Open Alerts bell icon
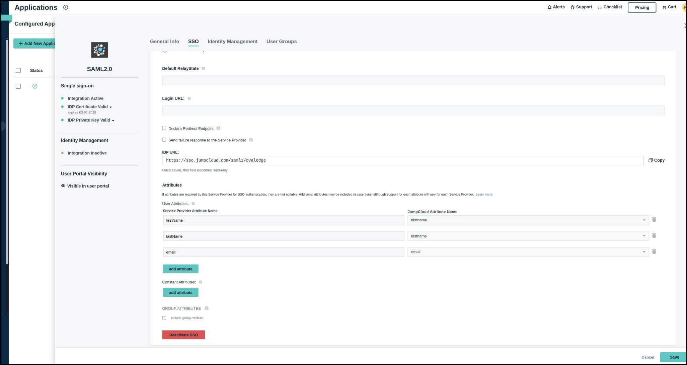 [549, 7]
